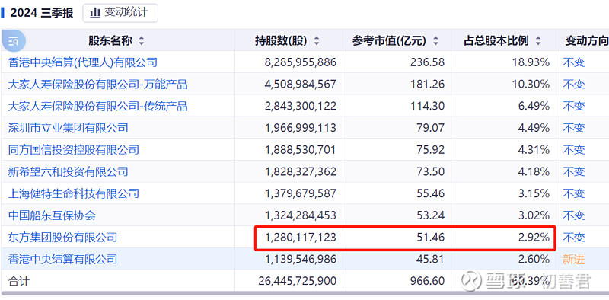This screenshot has height=300, width=609.
Task: Open 同方国信投资控股有限公司 link
Action: click(x=73, y=149)
